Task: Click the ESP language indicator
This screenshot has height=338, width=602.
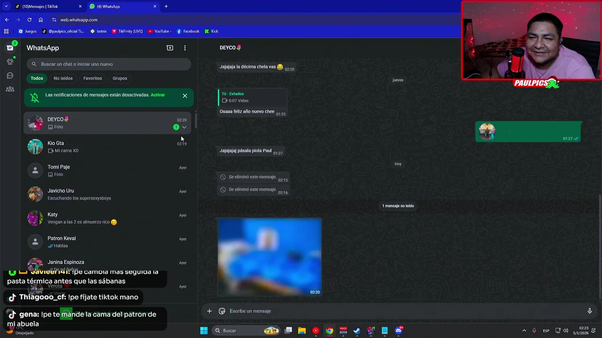Action: coord(546,330)
